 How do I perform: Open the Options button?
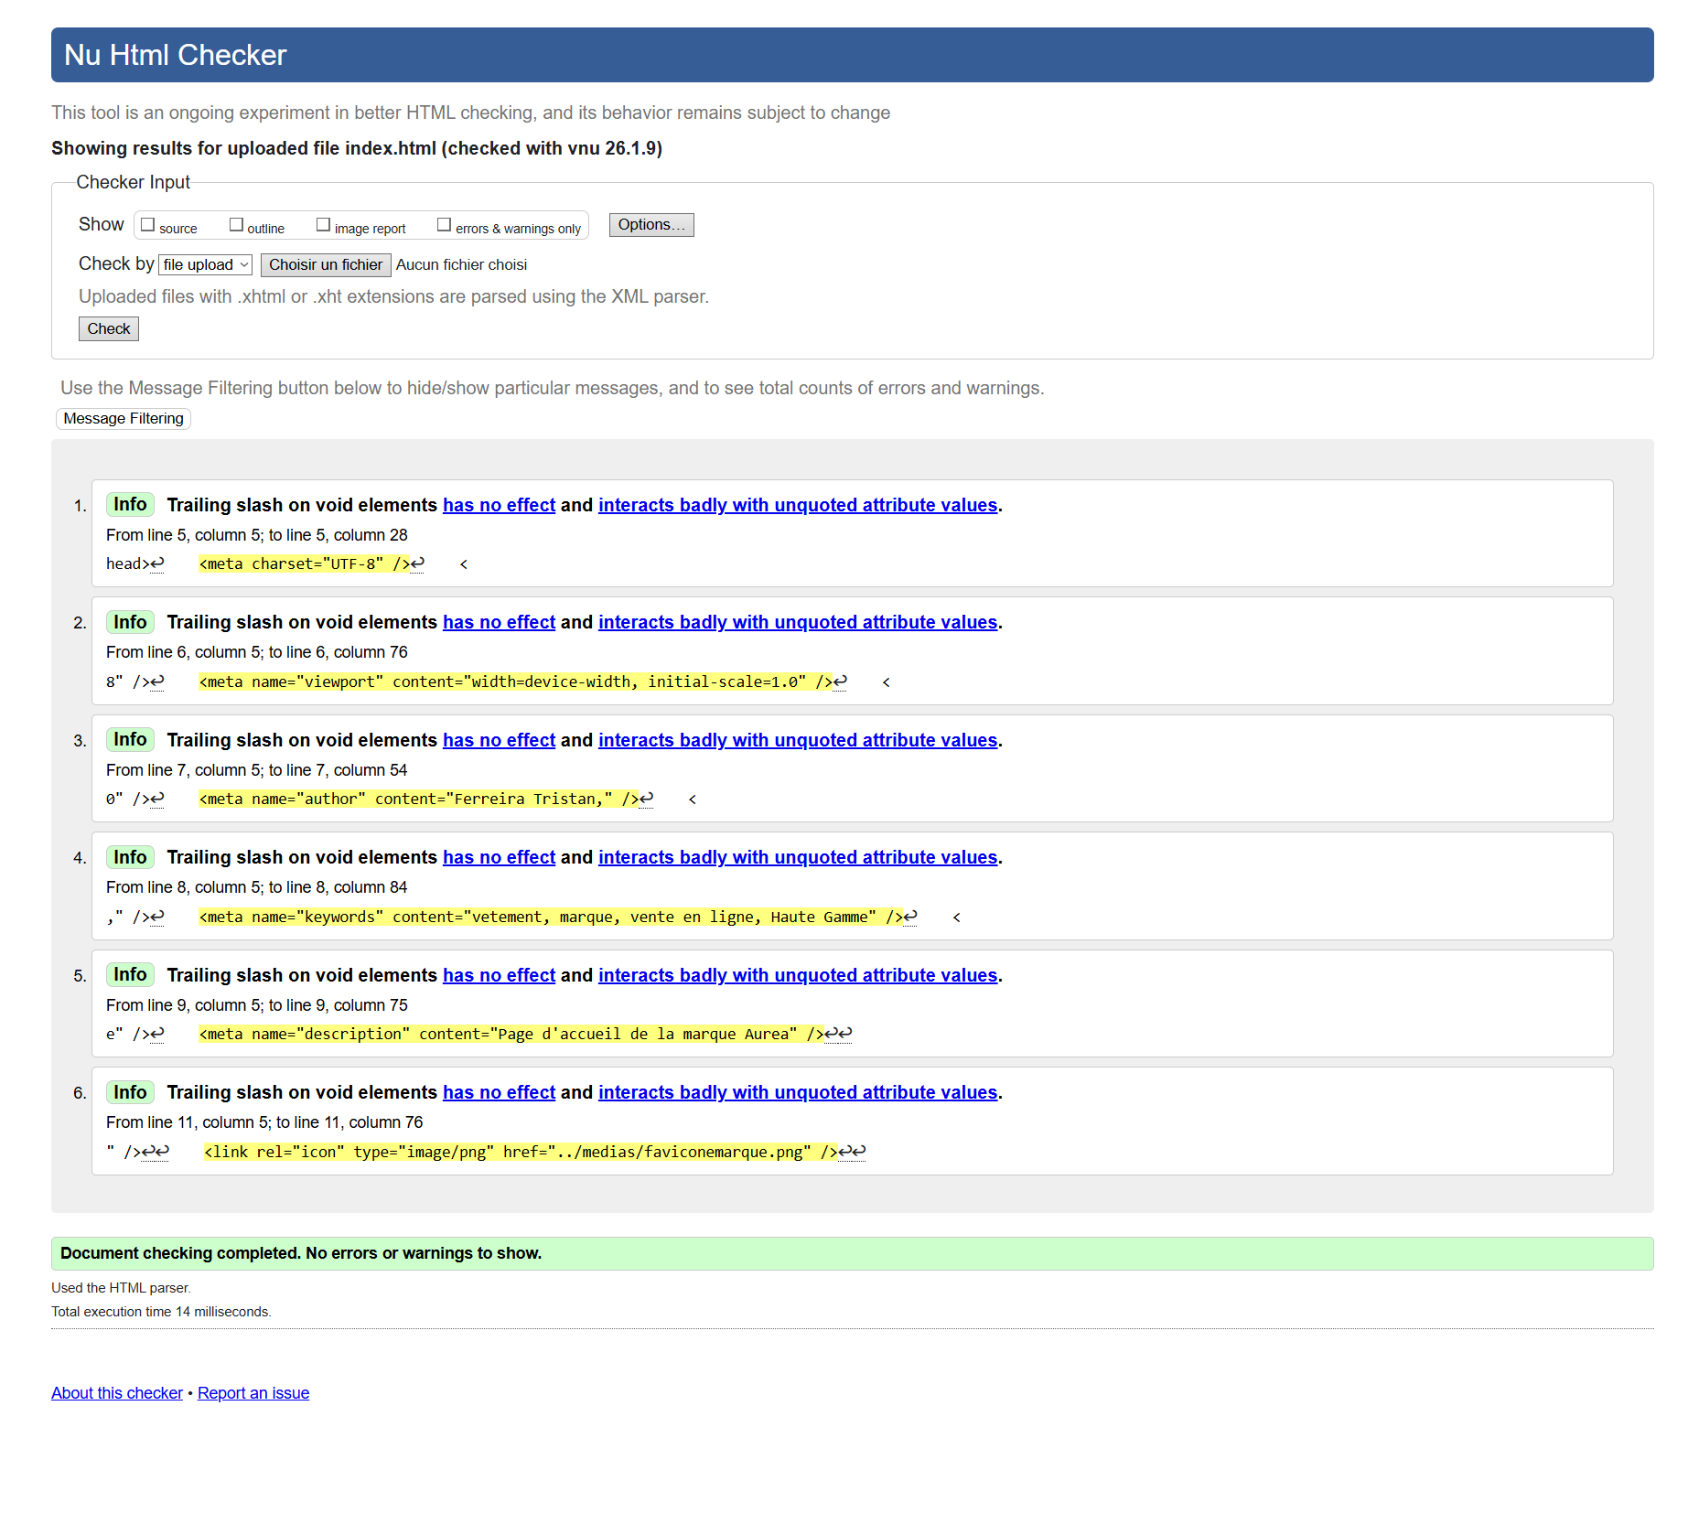click(x=650, y=225)
